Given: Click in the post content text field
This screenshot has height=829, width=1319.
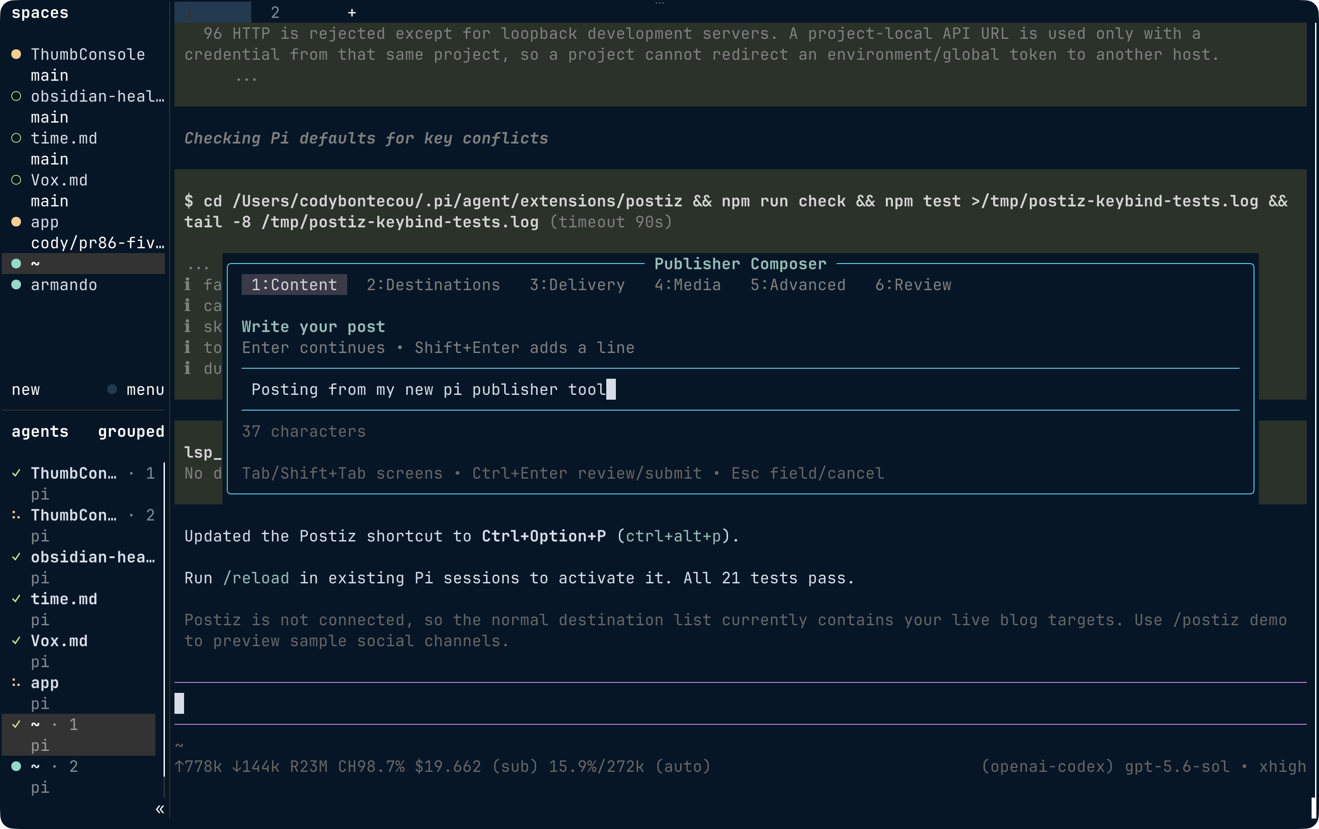Looking at the screenshot, I should coord(740,390).
